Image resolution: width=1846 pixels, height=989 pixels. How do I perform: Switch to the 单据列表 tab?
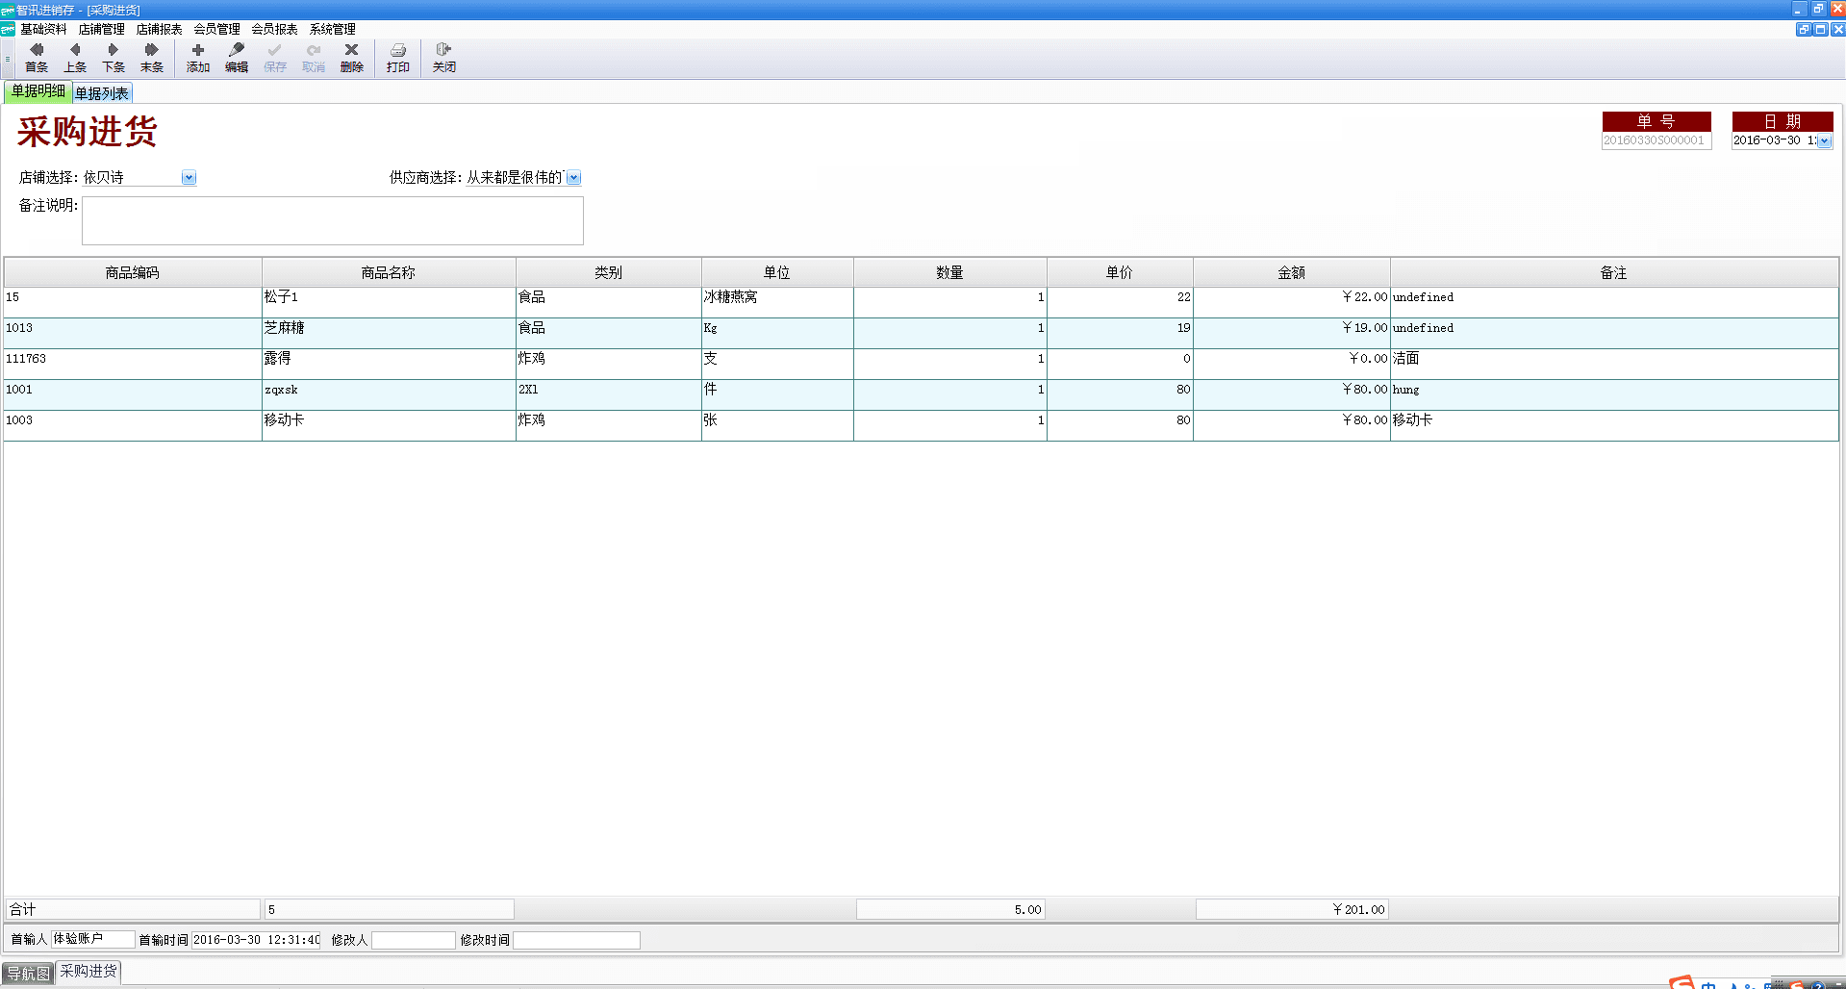pos(102,93)
